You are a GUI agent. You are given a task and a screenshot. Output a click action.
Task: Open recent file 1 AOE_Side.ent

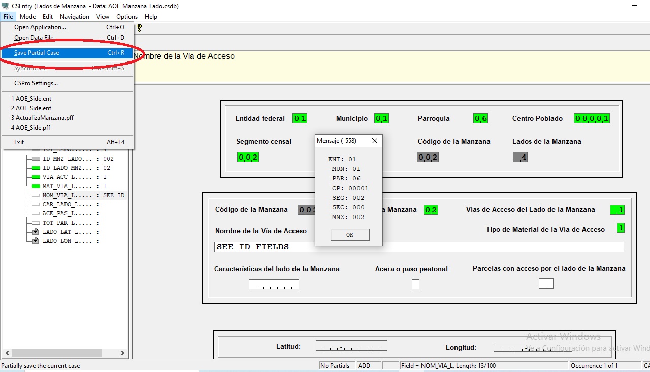(x=67, y=99)
